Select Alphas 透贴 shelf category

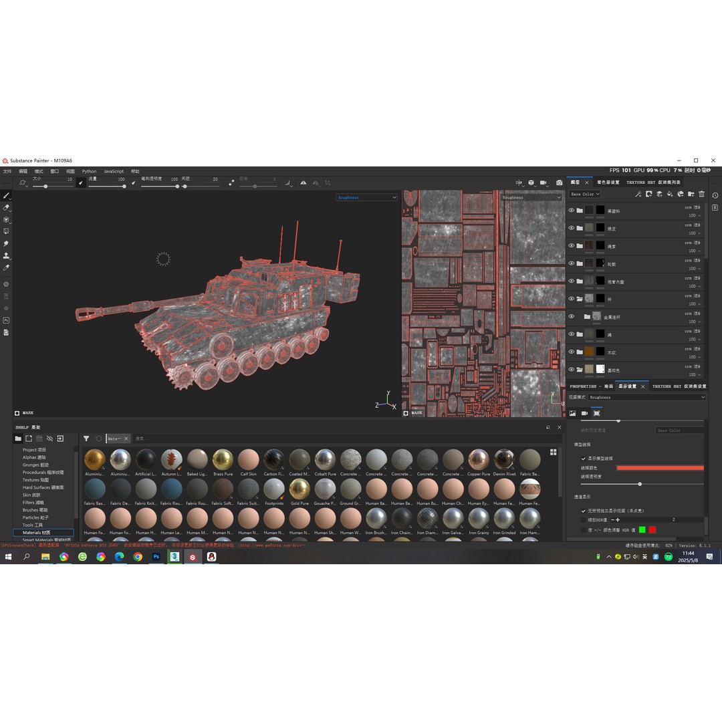point(34,457)
